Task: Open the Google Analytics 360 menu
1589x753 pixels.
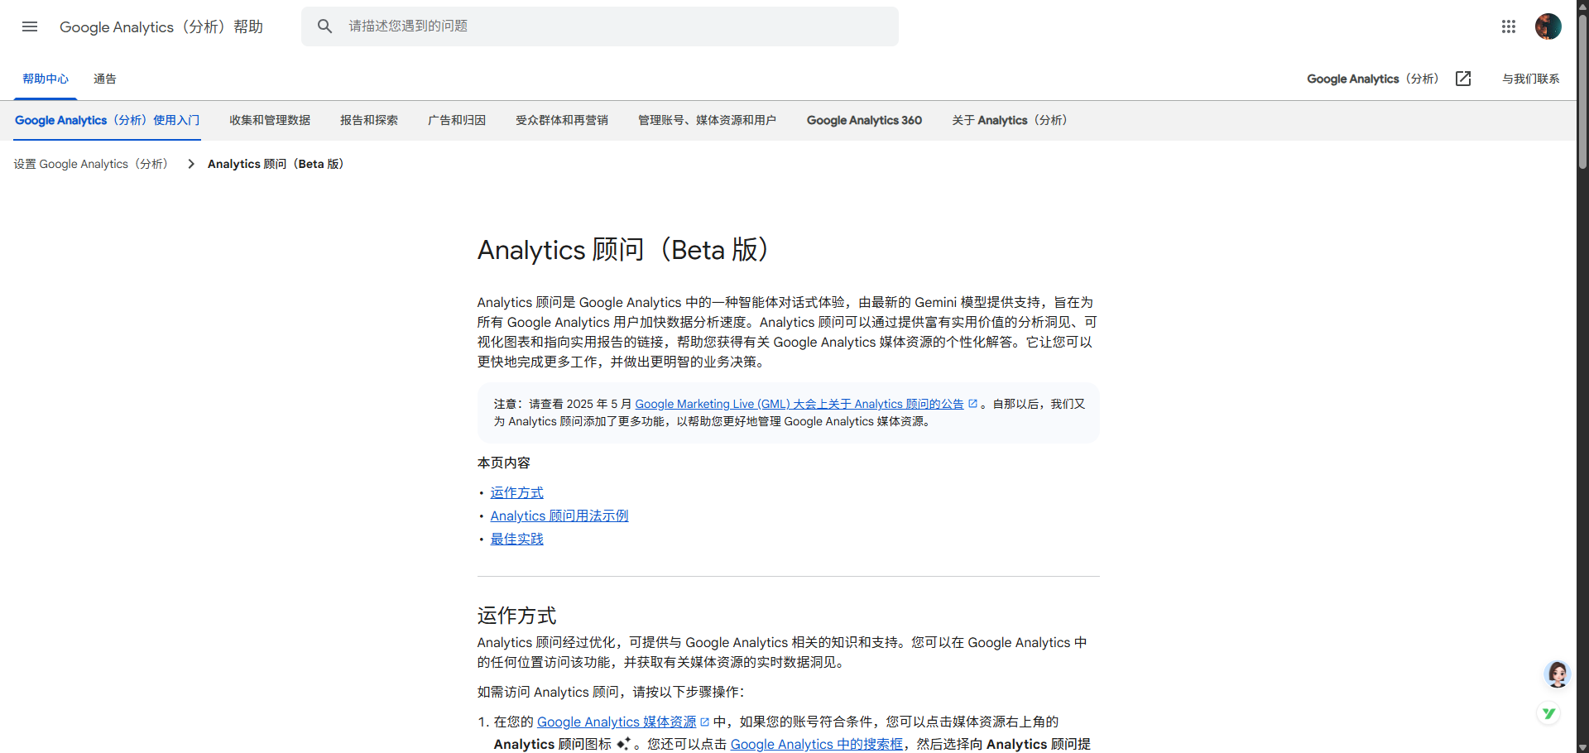Action: [x=864, y=120]
